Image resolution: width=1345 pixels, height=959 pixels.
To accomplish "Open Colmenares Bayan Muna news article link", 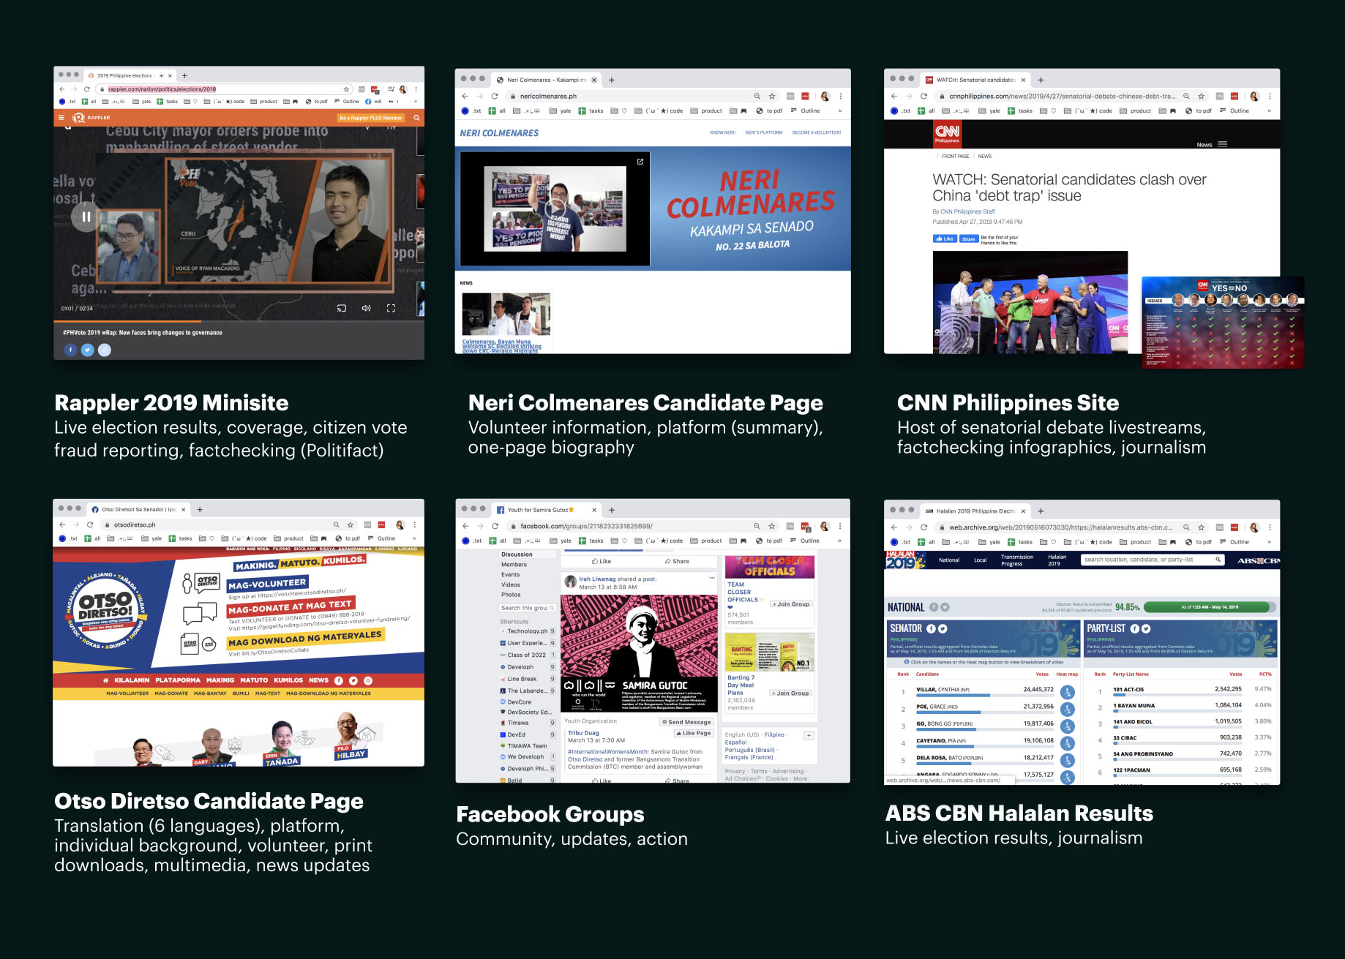I will [x=502, y=347].
